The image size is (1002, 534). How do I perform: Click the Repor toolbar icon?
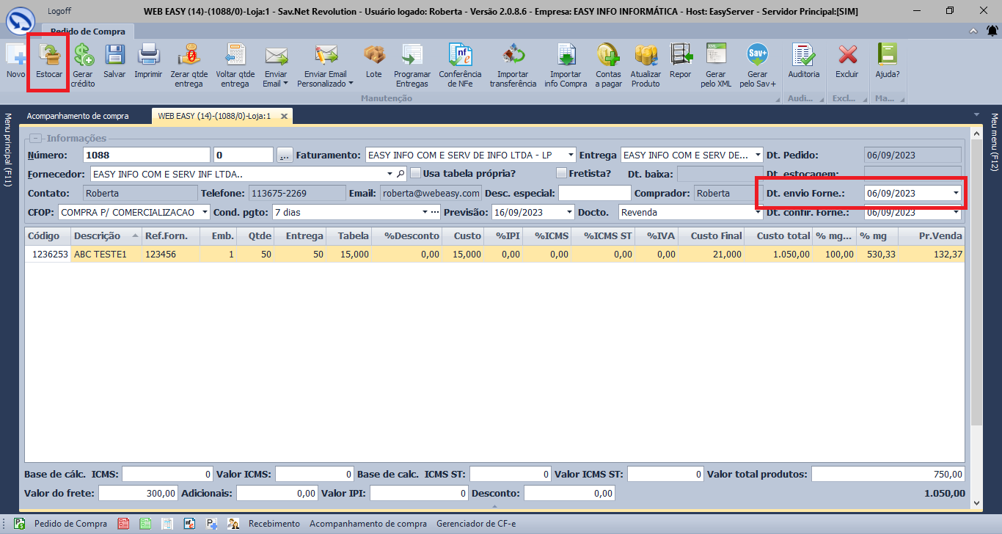point(680,55)
